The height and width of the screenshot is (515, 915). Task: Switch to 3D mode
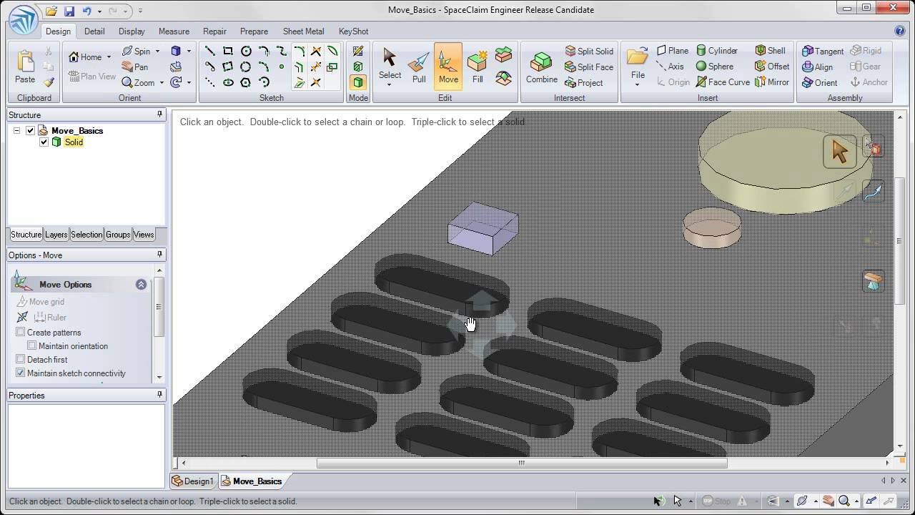coord(358,82)
